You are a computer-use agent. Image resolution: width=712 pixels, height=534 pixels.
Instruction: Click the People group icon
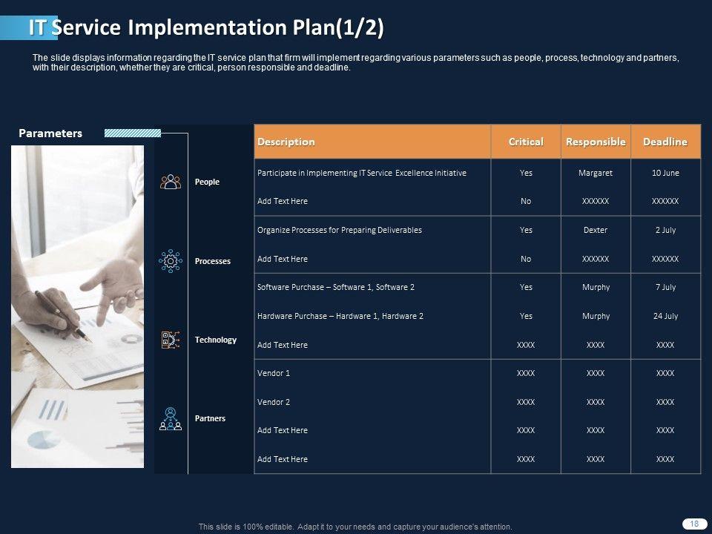tap(171, 182)
